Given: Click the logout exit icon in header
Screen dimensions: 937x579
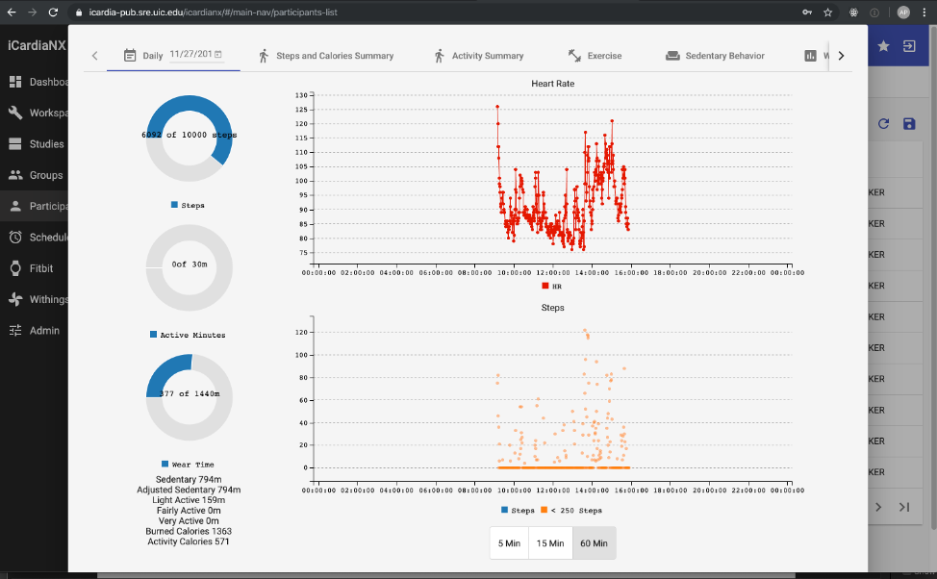Looking at the screenshot, I should 909,46.
